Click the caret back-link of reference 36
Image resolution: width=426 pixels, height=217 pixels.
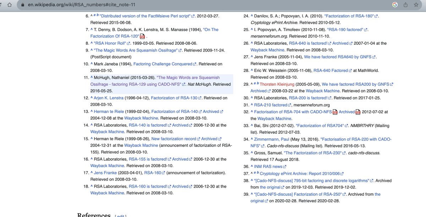coord(252,166)
